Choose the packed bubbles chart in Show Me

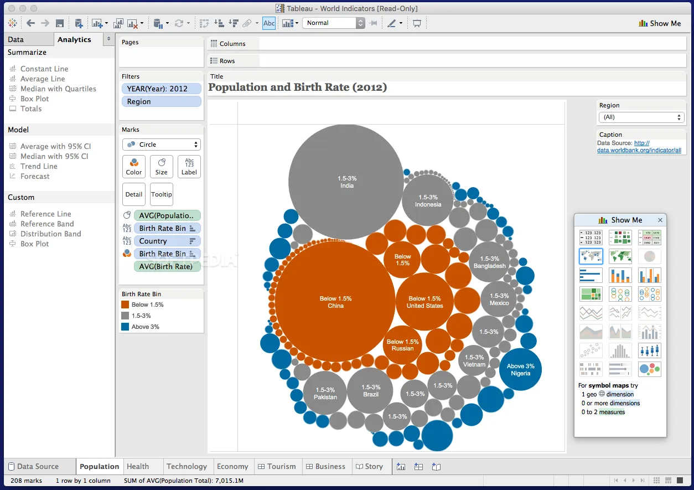click(x=649, y=369)
